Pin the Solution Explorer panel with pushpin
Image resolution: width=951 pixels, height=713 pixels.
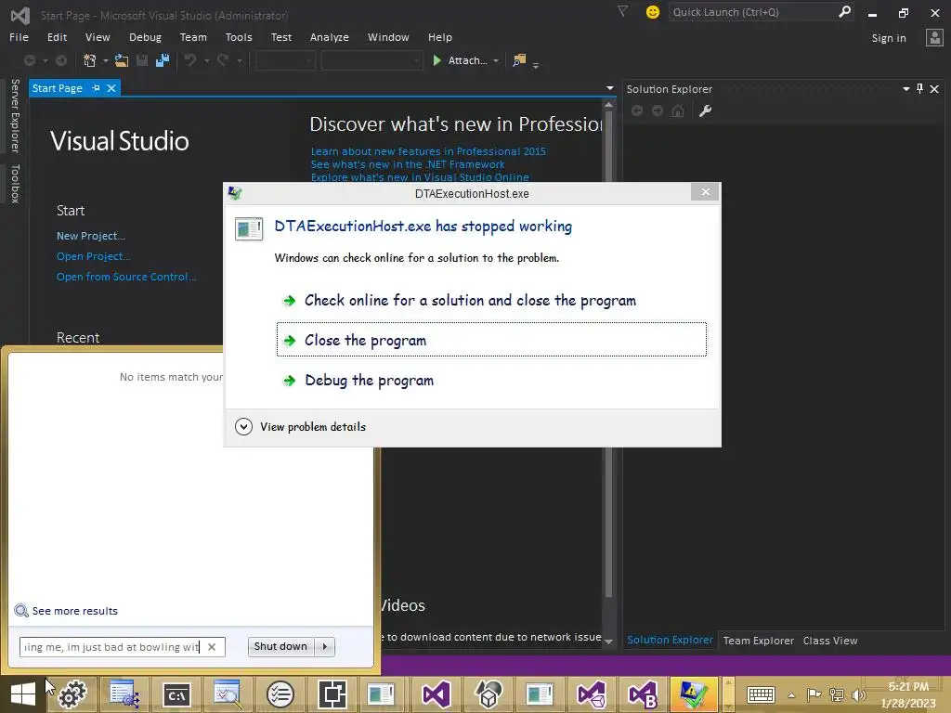pyautogui.click(x=920, y=89)
